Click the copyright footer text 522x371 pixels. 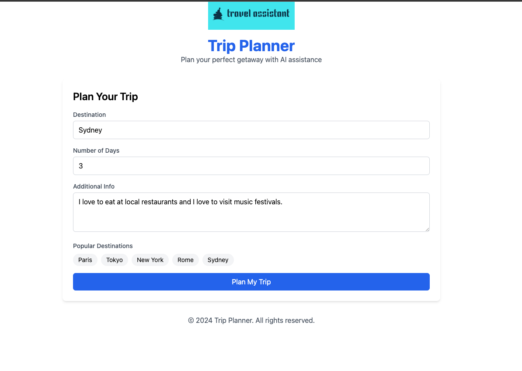[251, 320]
